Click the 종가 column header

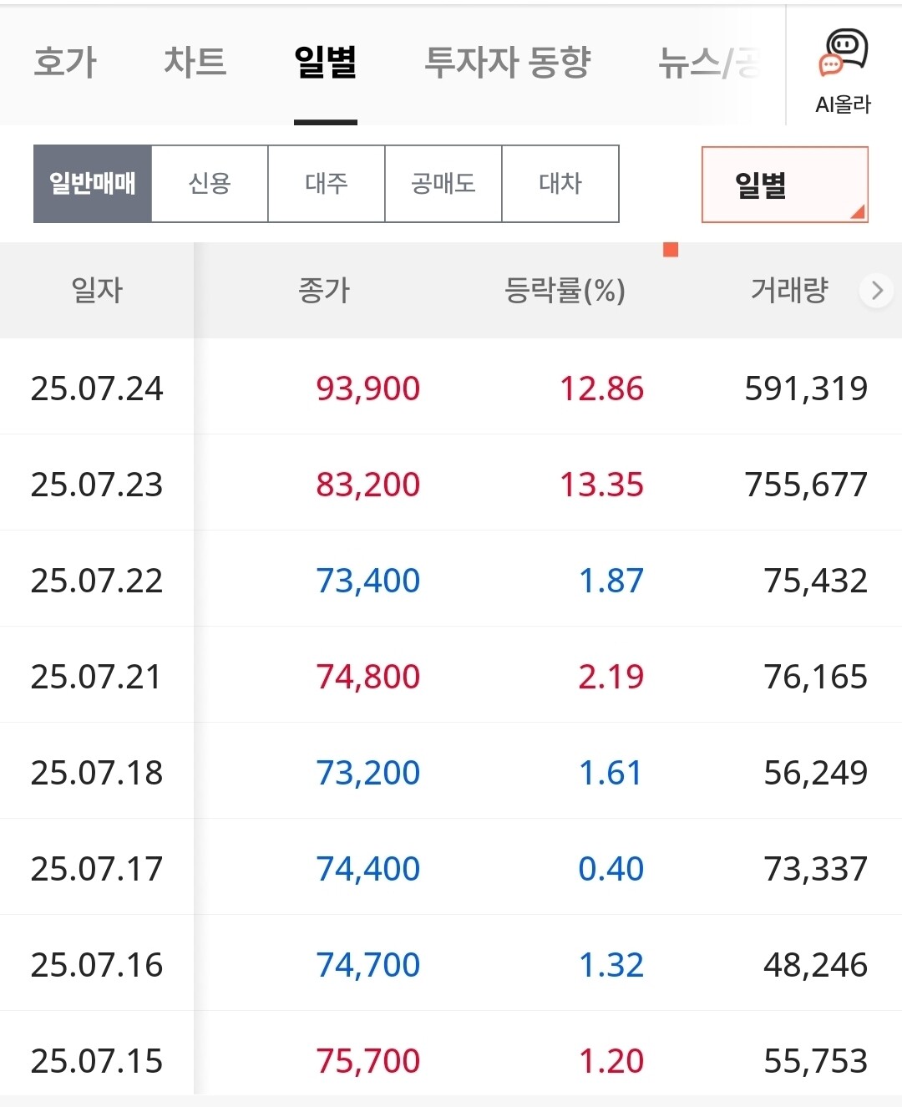point(324,291)
